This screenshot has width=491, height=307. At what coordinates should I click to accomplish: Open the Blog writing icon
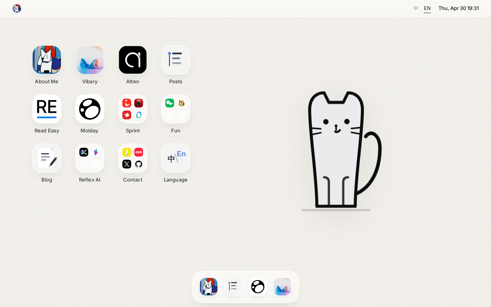coord(47,158)
